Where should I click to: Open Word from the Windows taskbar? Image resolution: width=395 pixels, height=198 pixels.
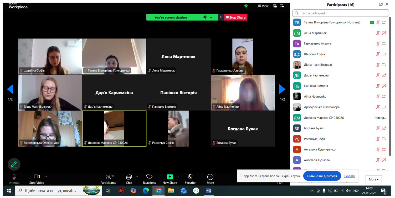tap(209, 191)
